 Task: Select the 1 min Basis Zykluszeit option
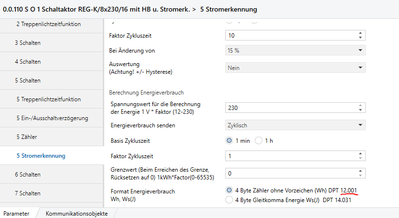(229, 141)
